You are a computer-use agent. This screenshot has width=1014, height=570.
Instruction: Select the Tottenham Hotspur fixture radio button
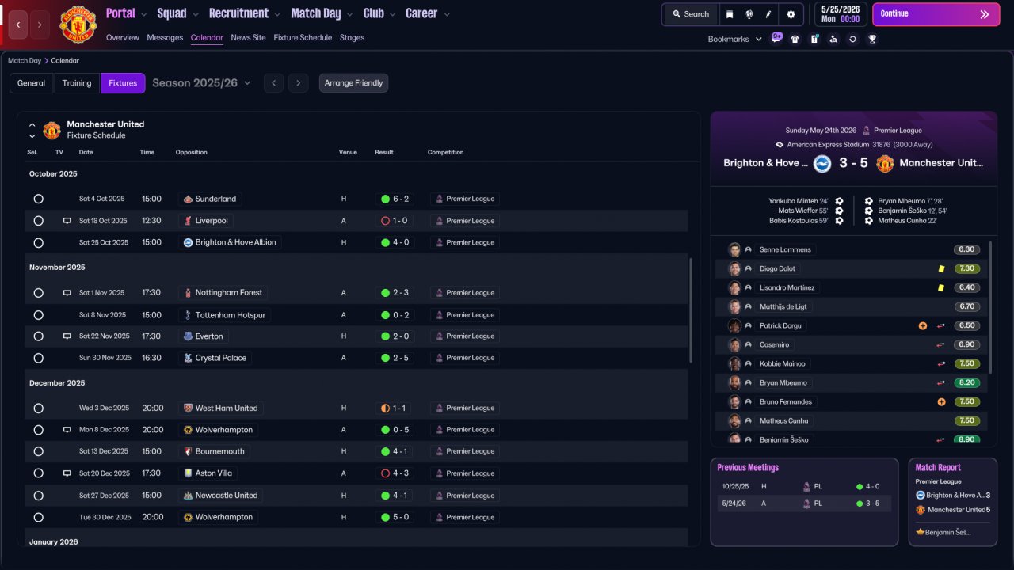point(38,315)
